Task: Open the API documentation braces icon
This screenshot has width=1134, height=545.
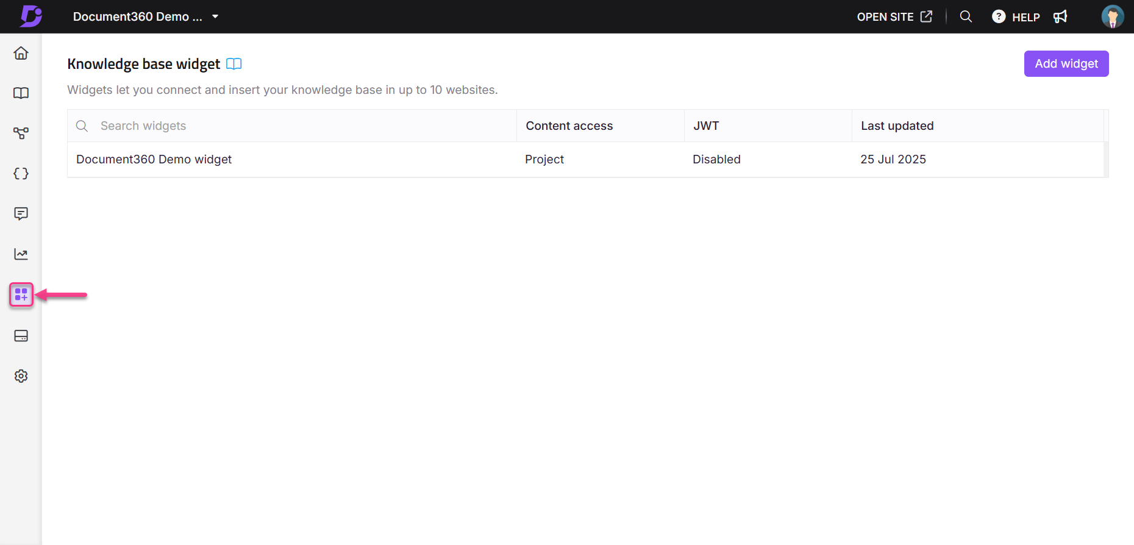Action: click(21, 174)
